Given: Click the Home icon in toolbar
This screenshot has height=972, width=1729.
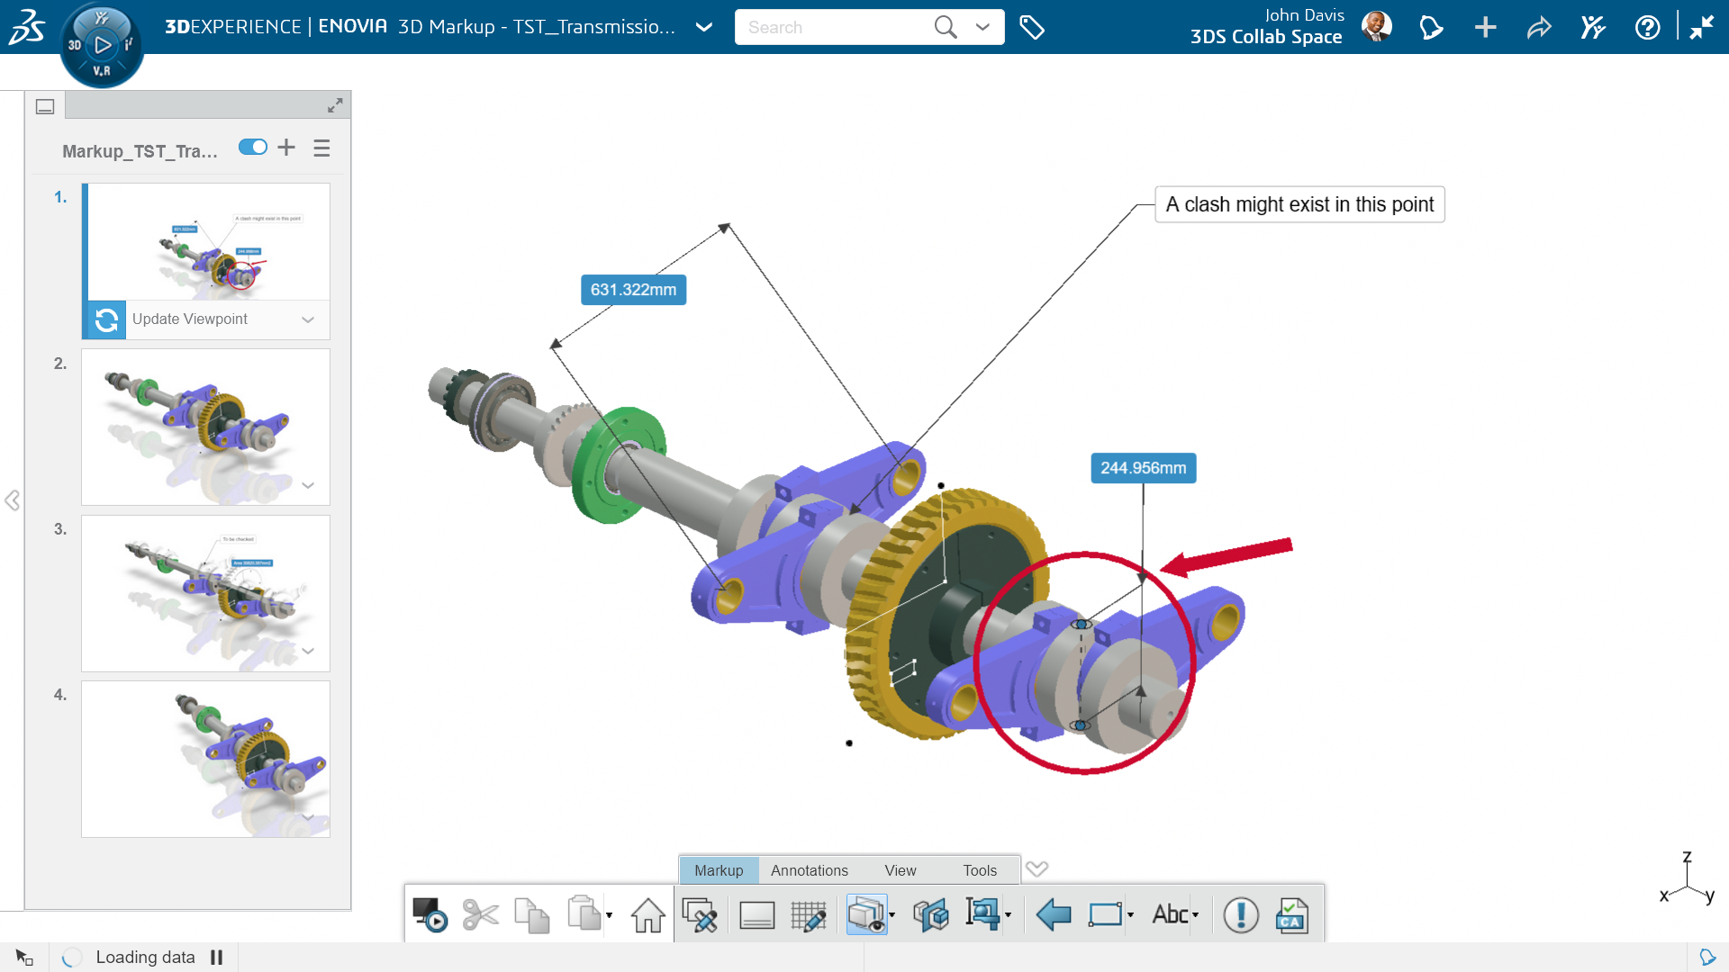Looking at the screenshot, I should click(647, 915).
